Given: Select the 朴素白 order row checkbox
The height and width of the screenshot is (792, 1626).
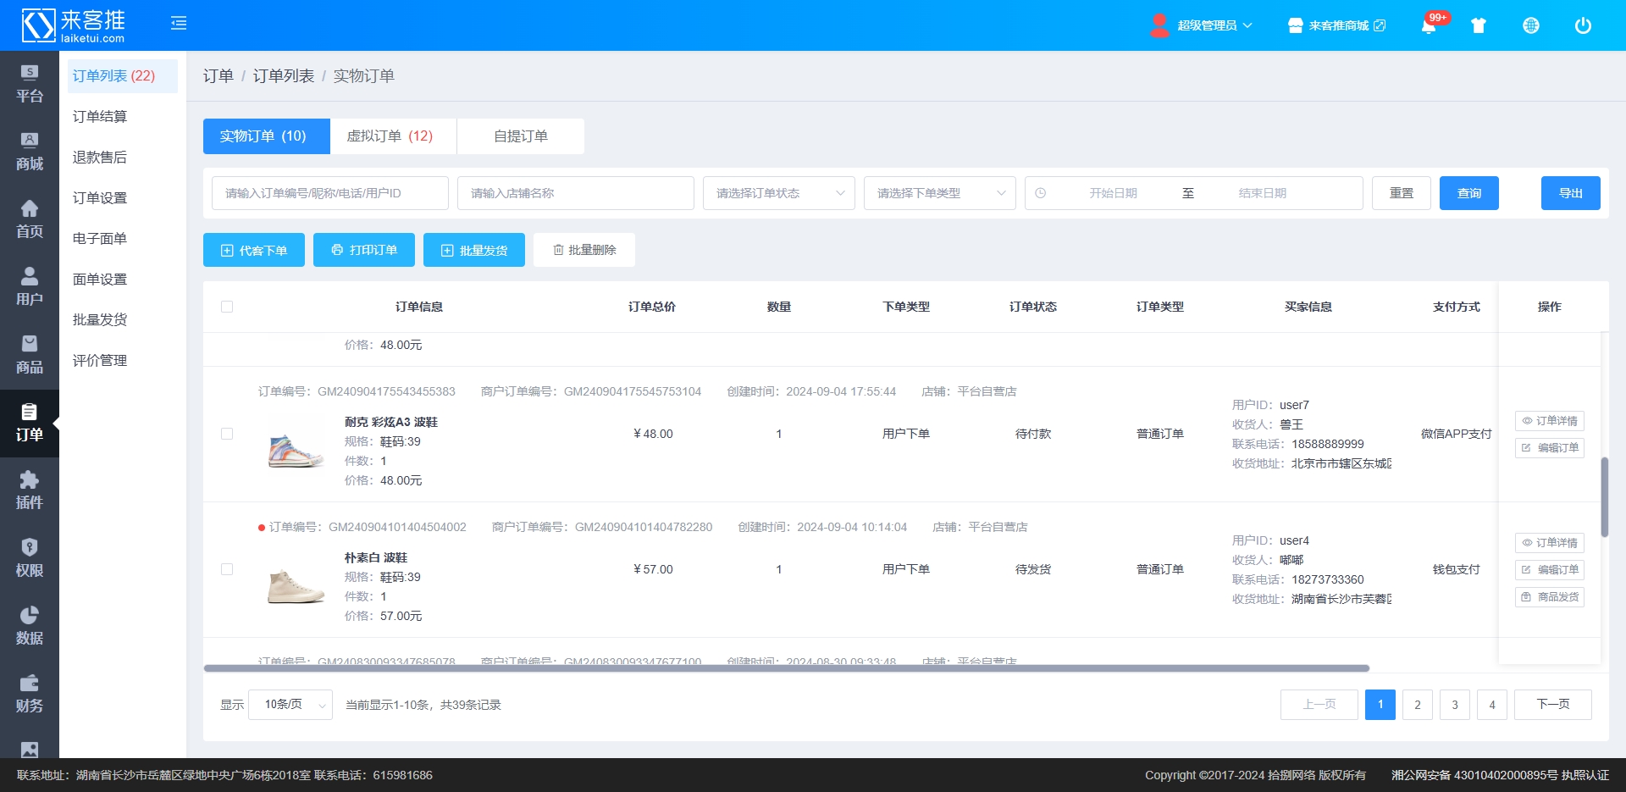Looking at the screenshot, I should coord(227,569).
